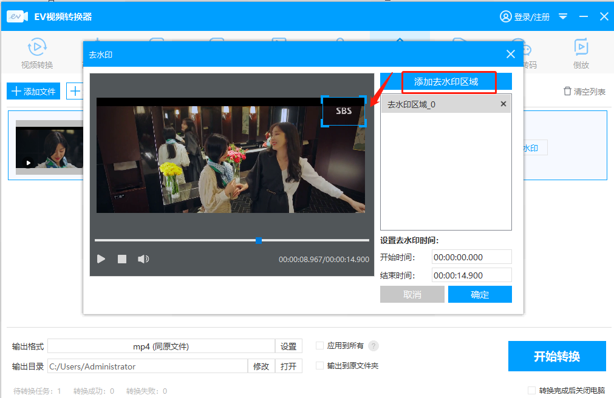Mute the preview with the speaker icon
Screen dimensions: 614x398
143,258
